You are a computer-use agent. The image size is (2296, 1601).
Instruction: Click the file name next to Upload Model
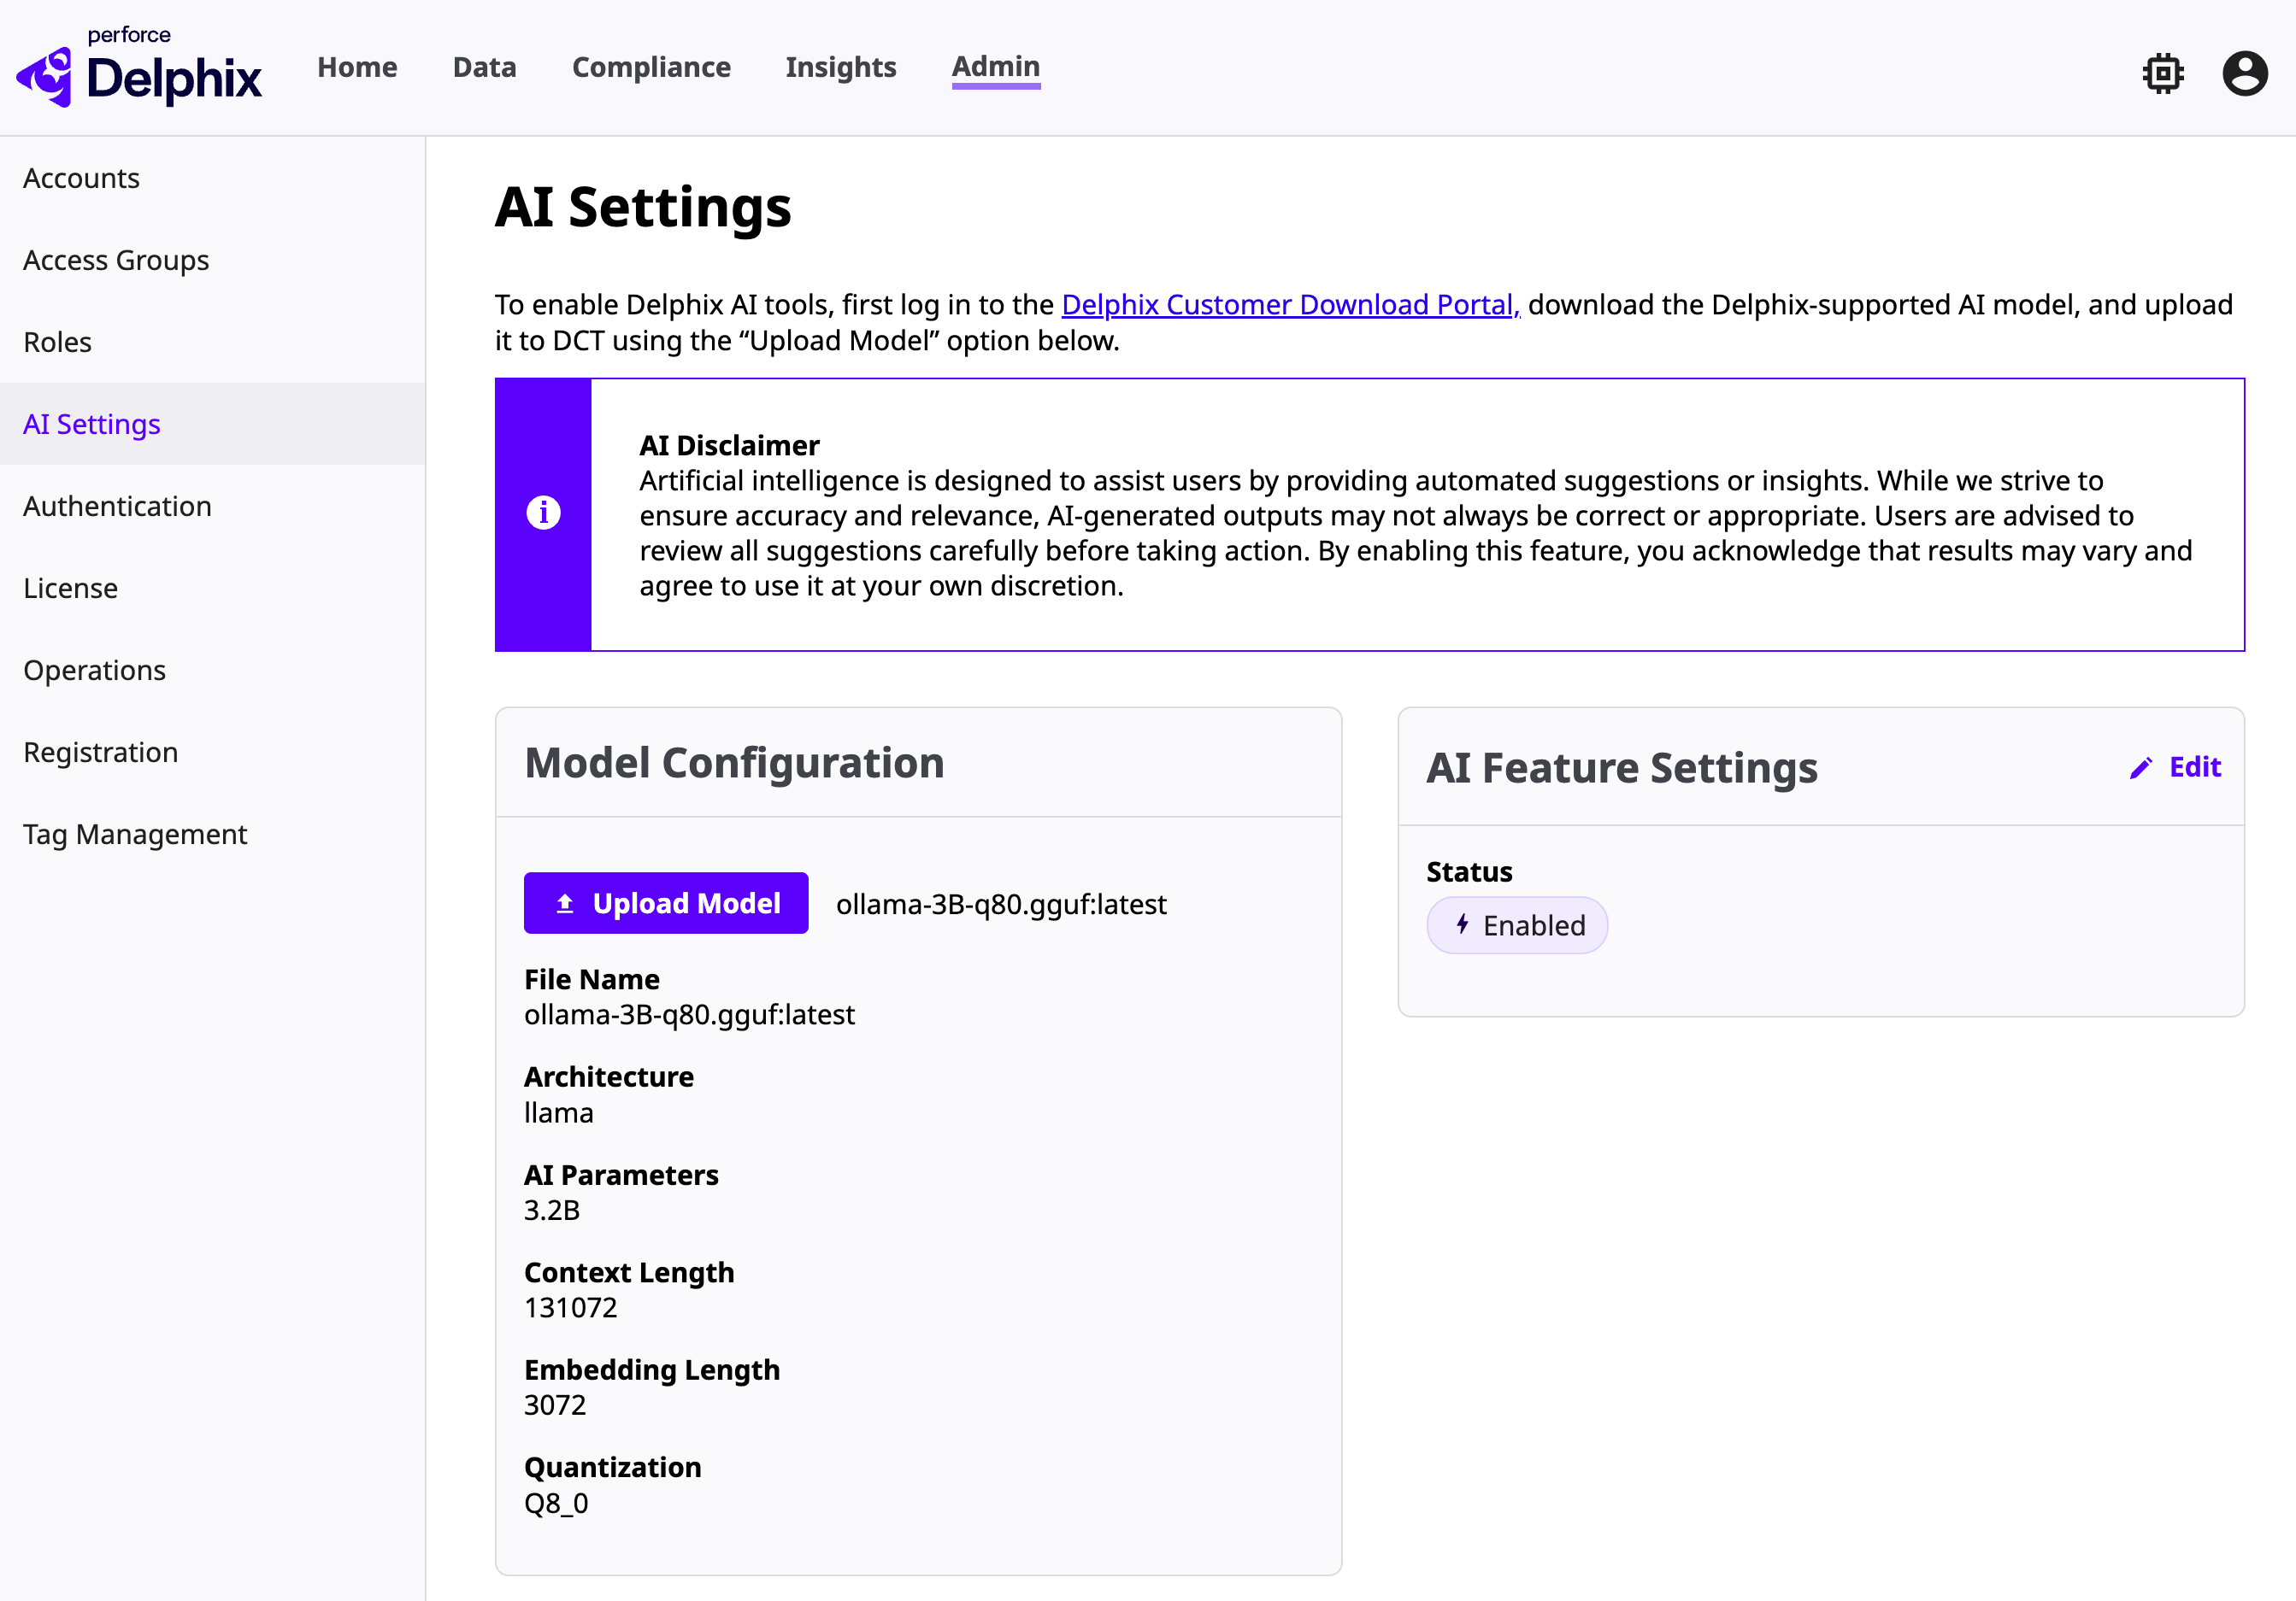point(1001,905)
